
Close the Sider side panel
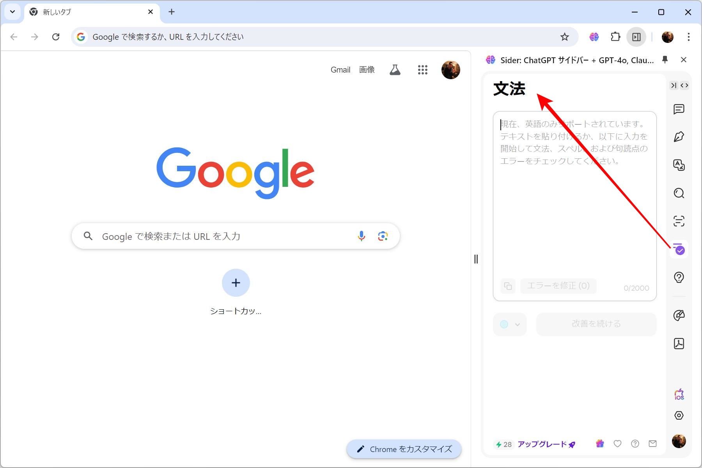[x=683, y=60]
